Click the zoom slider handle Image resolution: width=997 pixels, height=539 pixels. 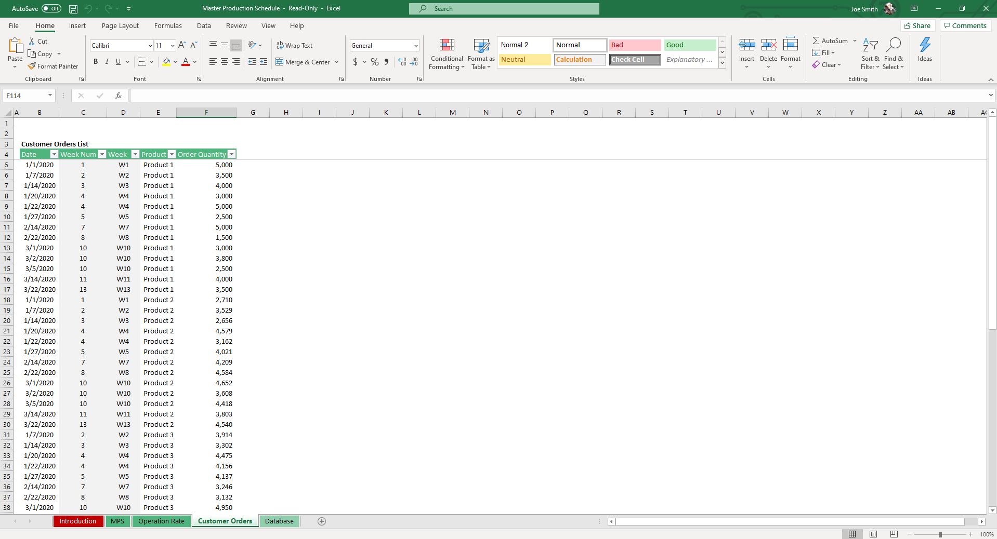[940, 534]
